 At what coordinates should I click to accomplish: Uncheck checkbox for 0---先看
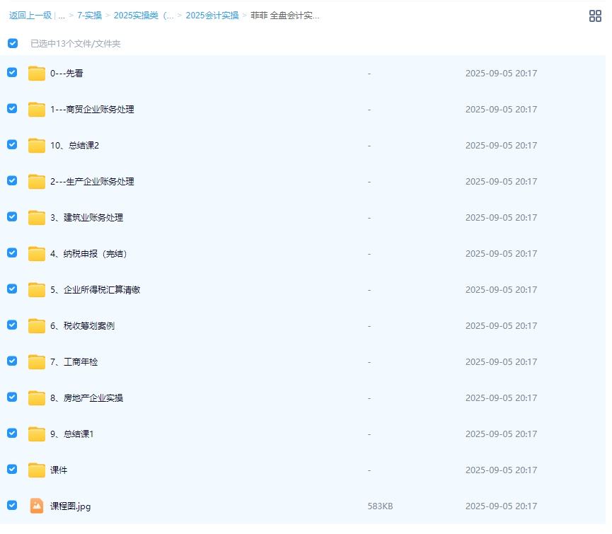[12, 73]
